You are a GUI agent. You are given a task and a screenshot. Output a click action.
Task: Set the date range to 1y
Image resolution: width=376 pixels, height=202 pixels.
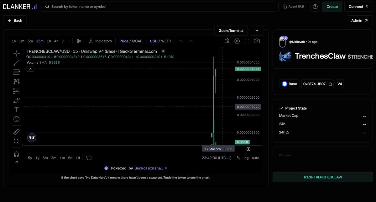pyautogui.click(x=37, y=158)
